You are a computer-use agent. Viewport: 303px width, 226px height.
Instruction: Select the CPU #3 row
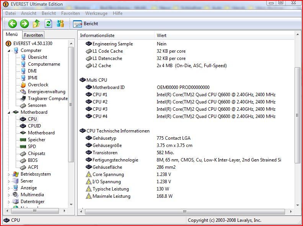click(186, 109)
